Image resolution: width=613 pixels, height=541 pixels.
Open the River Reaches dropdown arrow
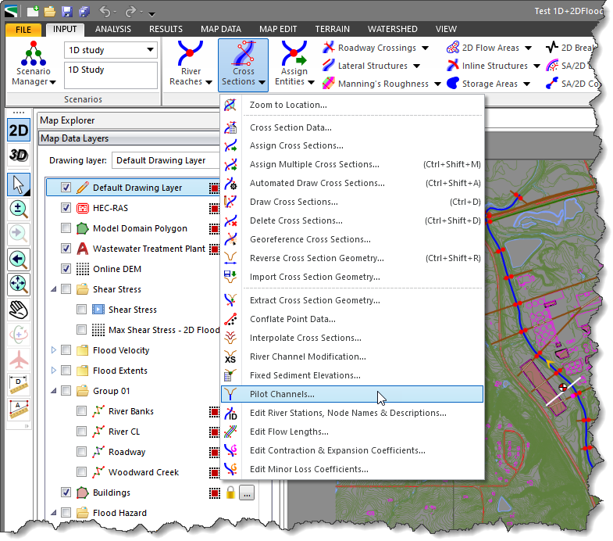208,82
